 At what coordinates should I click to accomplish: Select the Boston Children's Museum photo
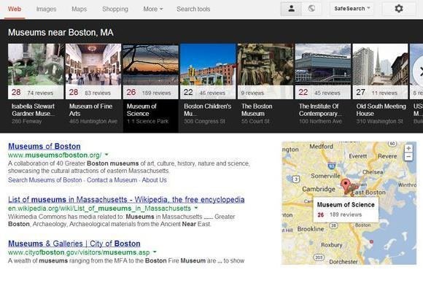click(x=208, y=65)
